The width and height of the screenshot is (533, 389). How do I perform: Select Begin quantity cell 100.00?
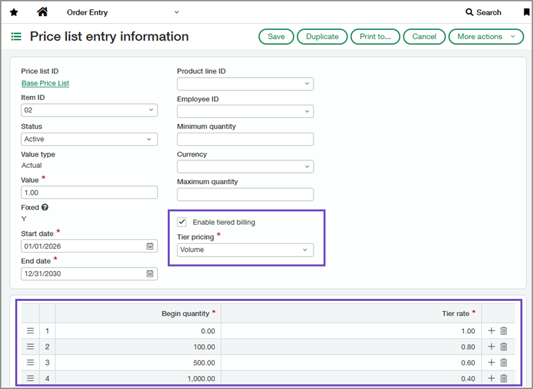click(x=138, y=347)
